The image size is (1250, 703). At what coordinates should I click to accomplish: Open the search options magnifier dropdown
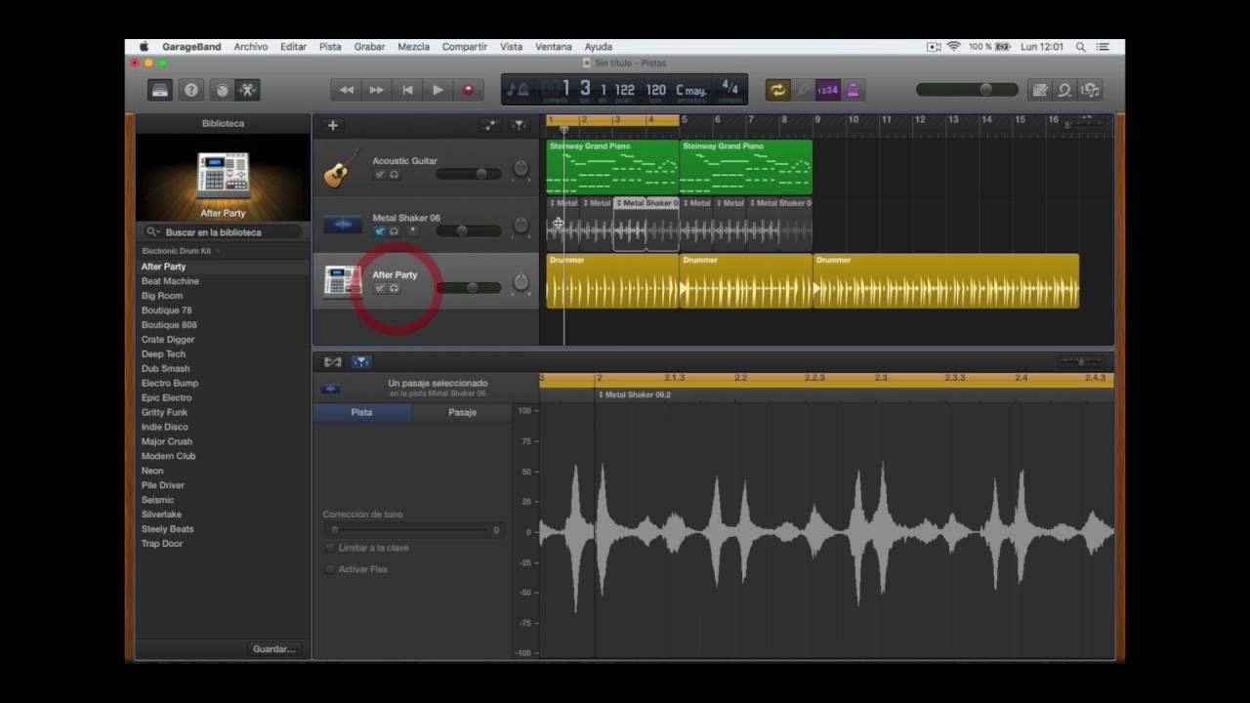153,232
